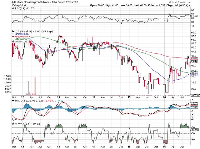The height and width of the screenshot is (149, 200).
Task: Click the candlestick icon before JJT (Weekly) label
Action: (13, 31)
